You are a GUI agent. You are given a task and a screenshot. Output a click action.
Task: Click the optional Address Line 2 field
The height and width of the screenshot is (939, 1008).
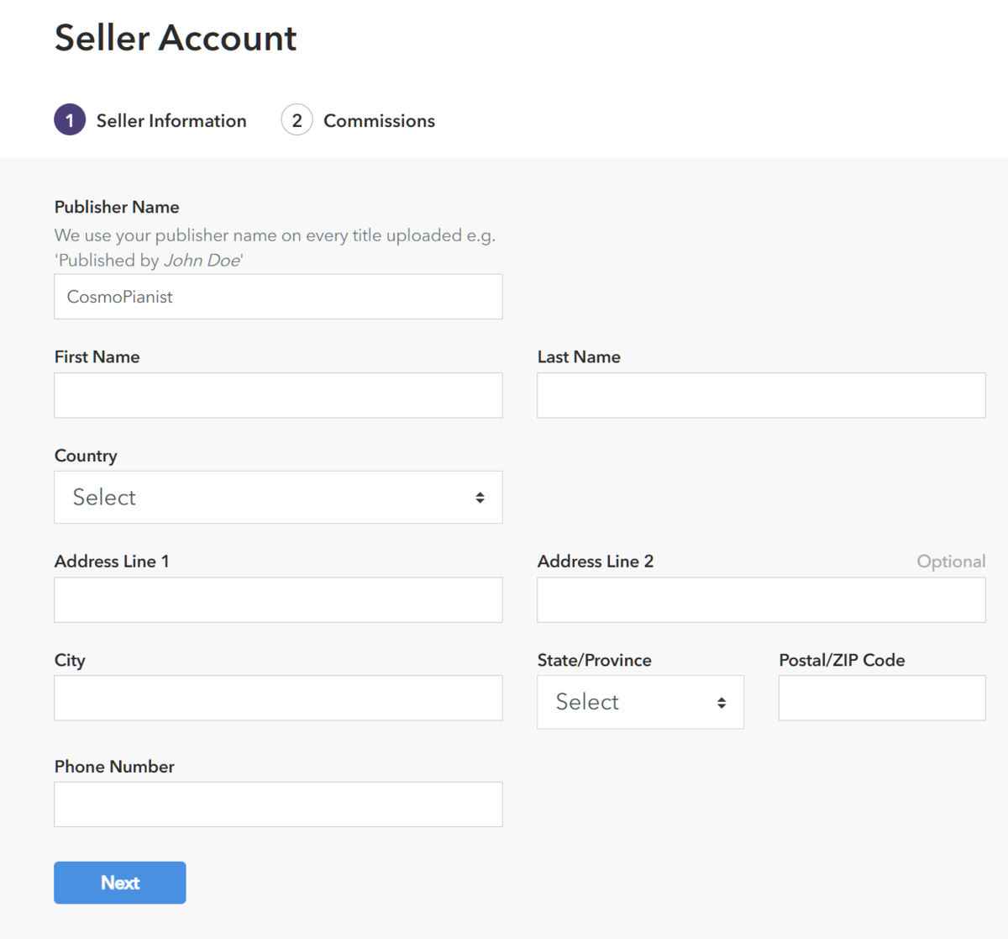(x=761, y=600)
